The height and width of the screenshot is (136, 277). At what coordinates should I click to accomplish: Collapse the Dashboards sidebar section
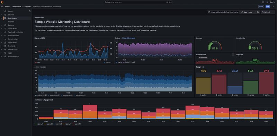pyautogui.click(x=1, y=18)
